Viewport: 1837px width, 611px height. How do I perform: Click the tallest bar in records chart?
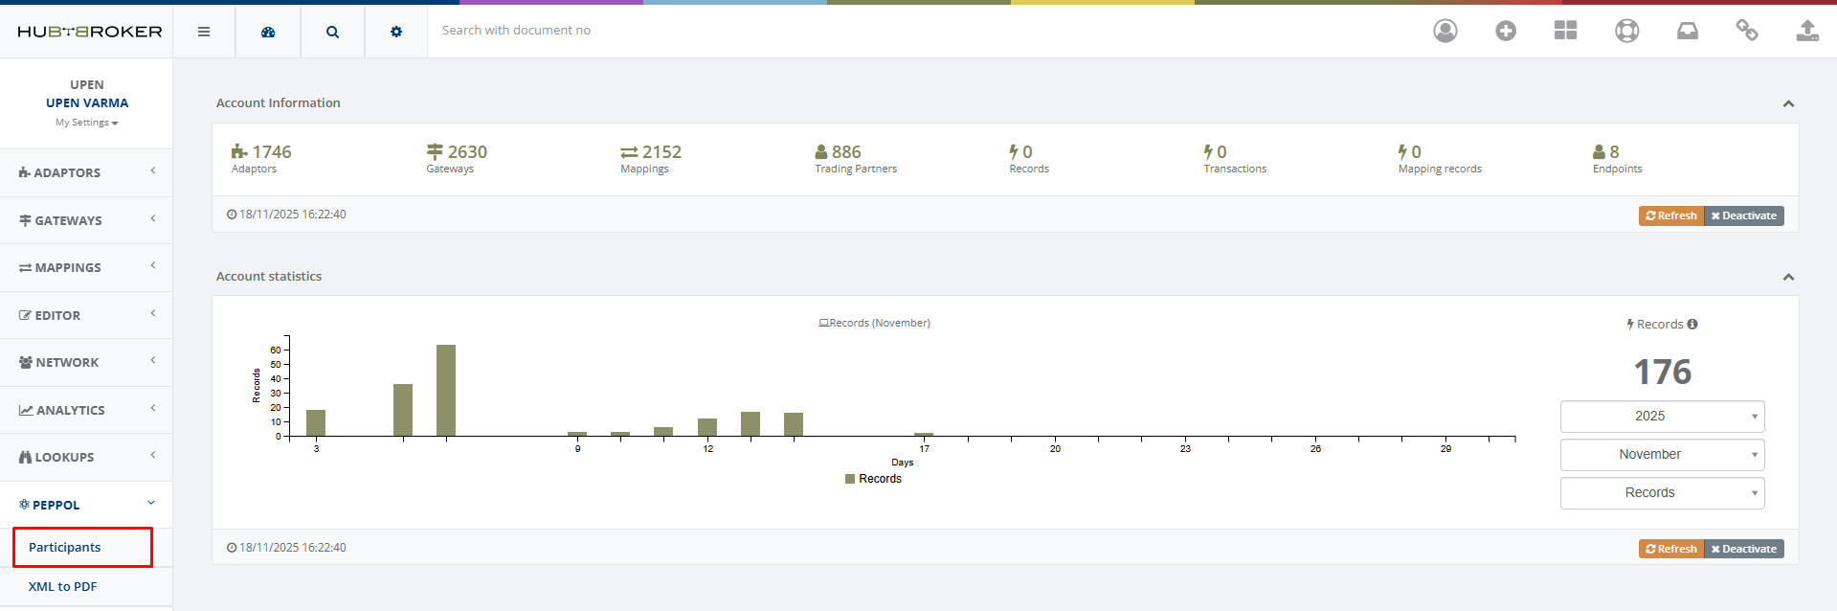click(446, 391)
